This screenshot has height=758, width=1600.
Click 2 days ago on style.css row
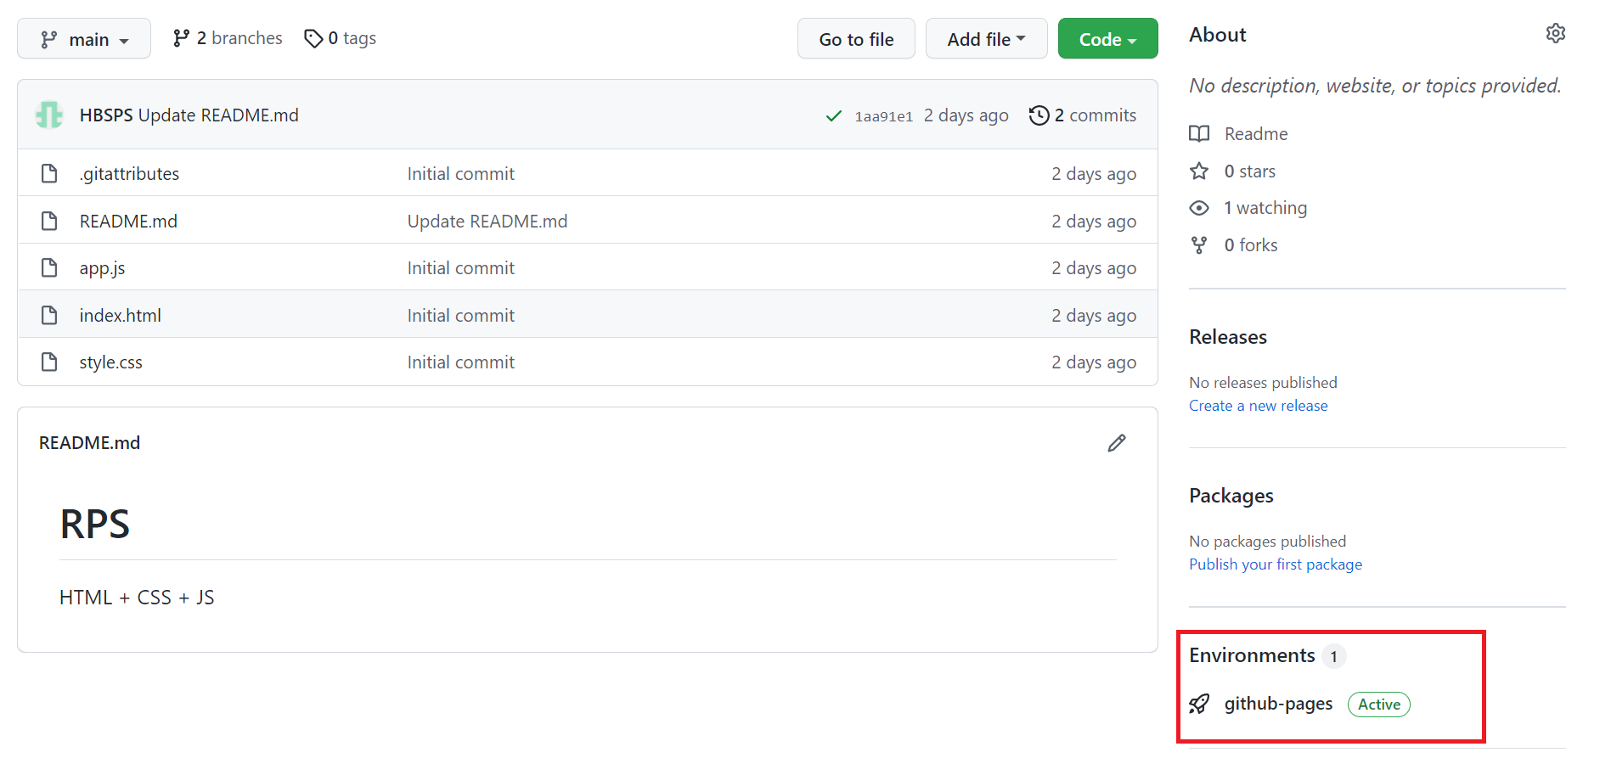pyautogui.click(x=1094, y=362)
